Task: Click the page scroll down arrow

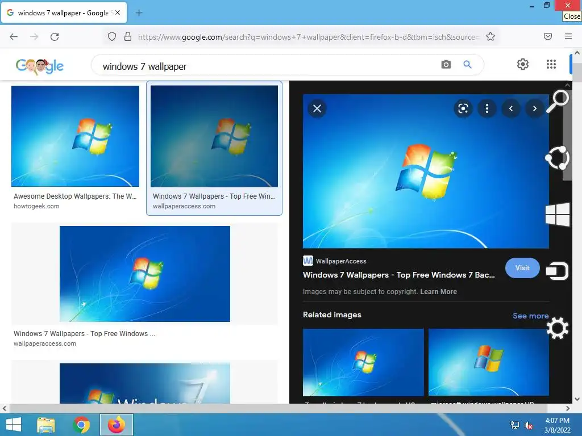Action: click(x=577, y=399)
